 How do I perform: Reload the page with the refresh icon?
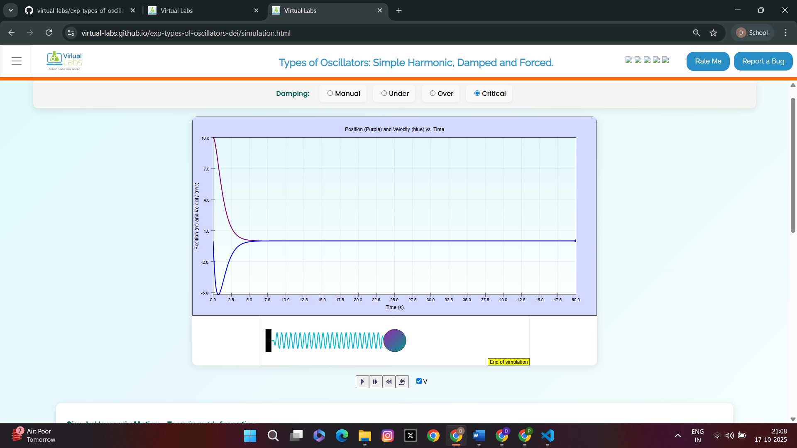(x=49, y=33)
